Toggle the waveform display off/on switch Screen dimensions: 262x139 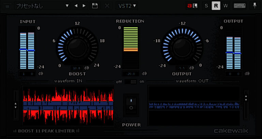(x=131, y=82)
